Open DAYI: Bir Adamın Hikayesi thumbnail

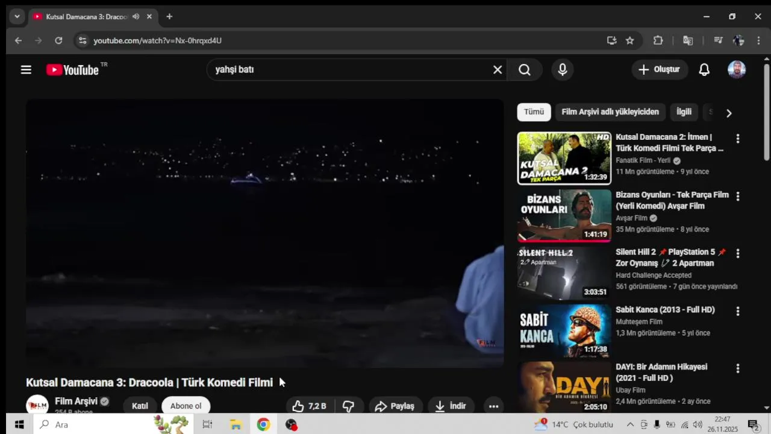pos(564,387)
